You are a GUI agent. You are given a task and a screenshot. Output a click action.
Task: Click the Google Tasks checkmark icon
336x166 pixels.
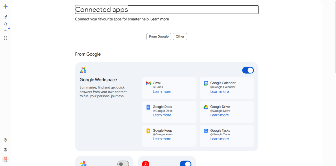pos(206,131)
